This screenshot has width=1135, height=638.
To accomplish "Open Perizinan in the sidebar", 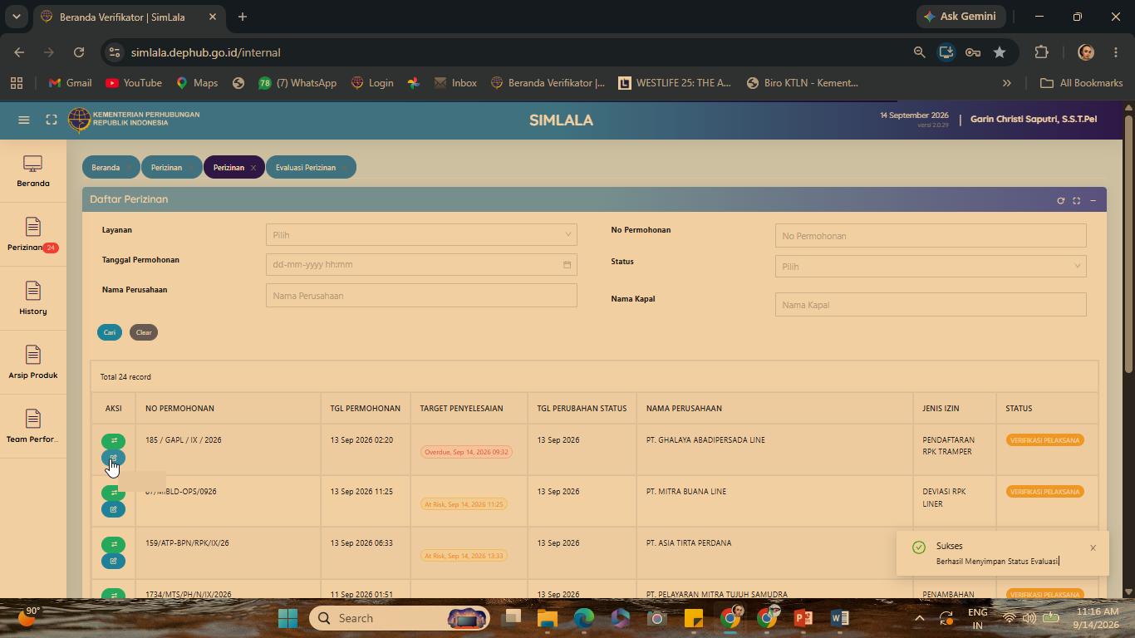I will coord(33,235).
